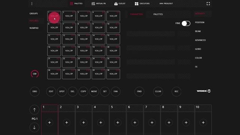Open the Executors tab
Image resolution: width=240 pixels, height=135 pixels.
pyautogui.click(x=142, y=3)
